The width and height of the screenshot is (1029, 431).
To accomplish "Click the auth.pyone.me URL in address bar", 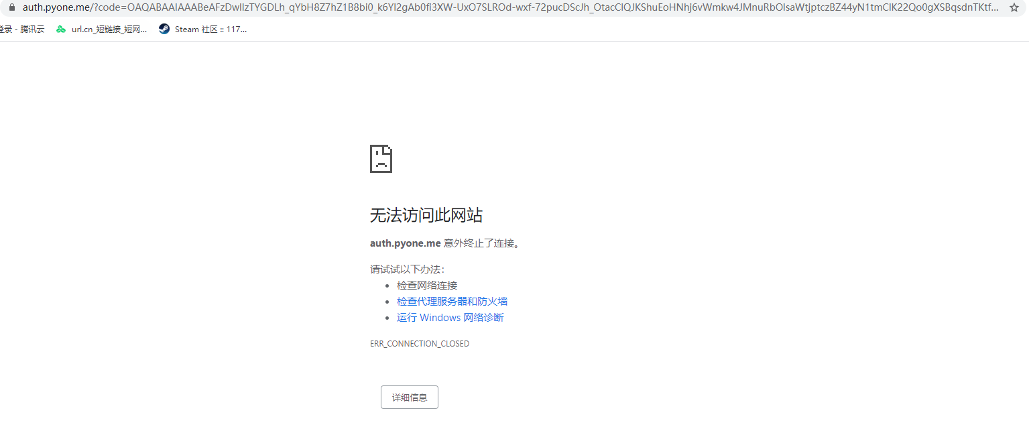I will coord(509,7).
